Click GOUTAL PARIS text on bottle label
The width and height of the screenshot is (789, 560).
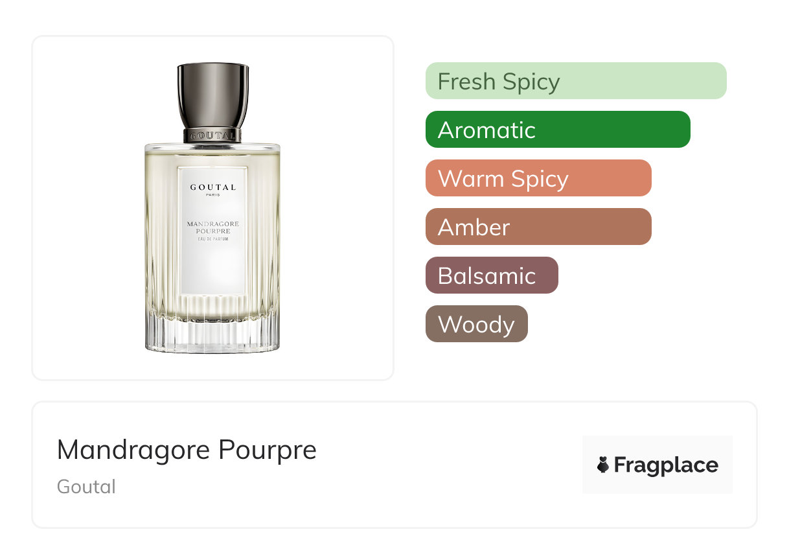[x=212, y=190]
